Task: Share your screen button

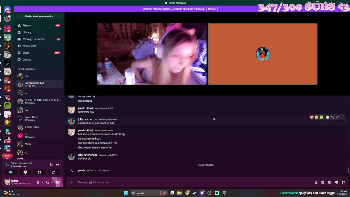Action: click(x=25, y=172)
